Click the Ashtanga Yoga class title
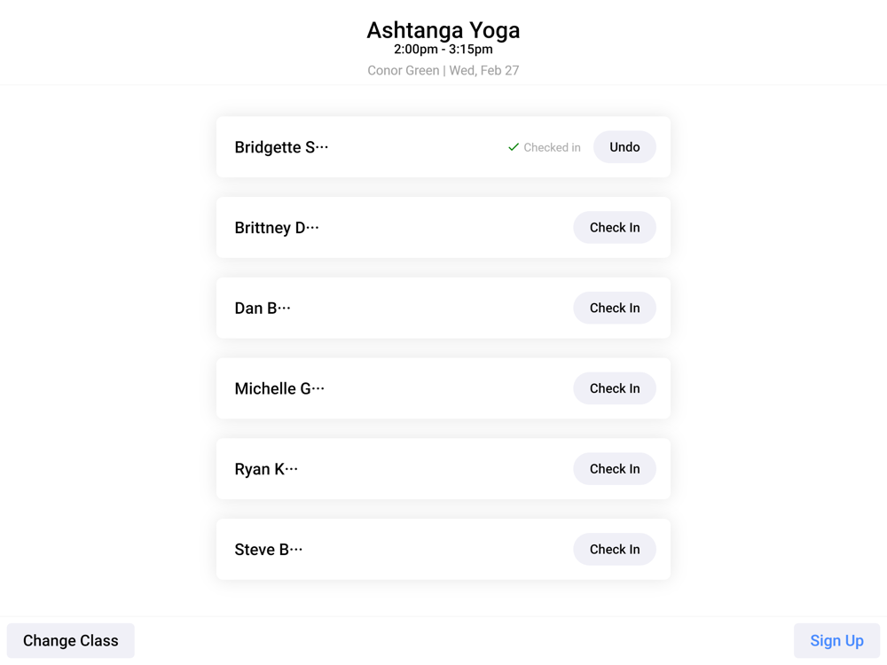Image resolution: width=887 pixels, height=665 pixels. (443, 30)
